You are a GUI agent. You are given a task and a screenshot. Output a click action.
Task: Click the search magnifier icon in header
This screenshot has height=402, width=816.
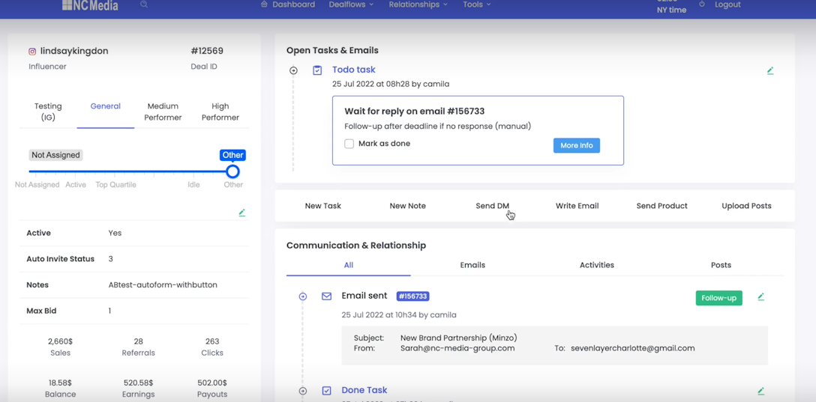(144, 4)
